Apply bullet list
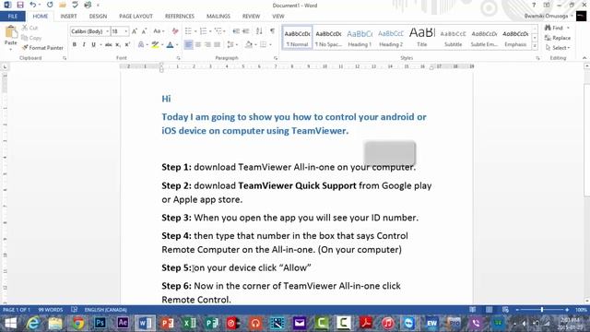The image size is (590, 332). click(x=188, y=31)
